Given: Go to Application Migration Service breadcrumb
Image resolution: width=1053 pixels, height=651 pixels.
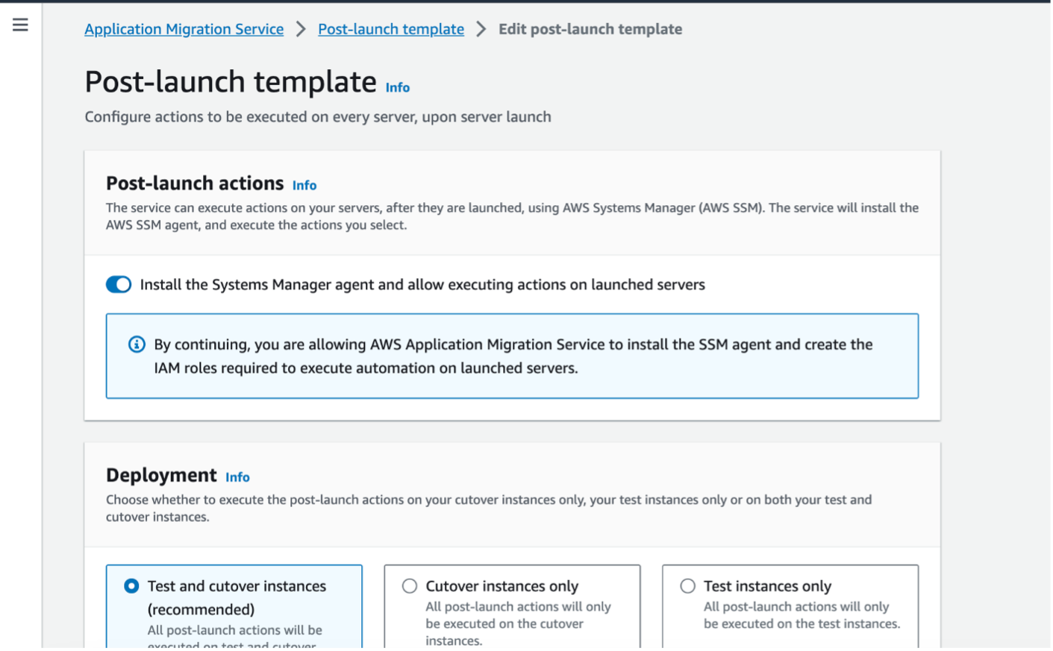Looking at the screenshot, I should 184,29.
